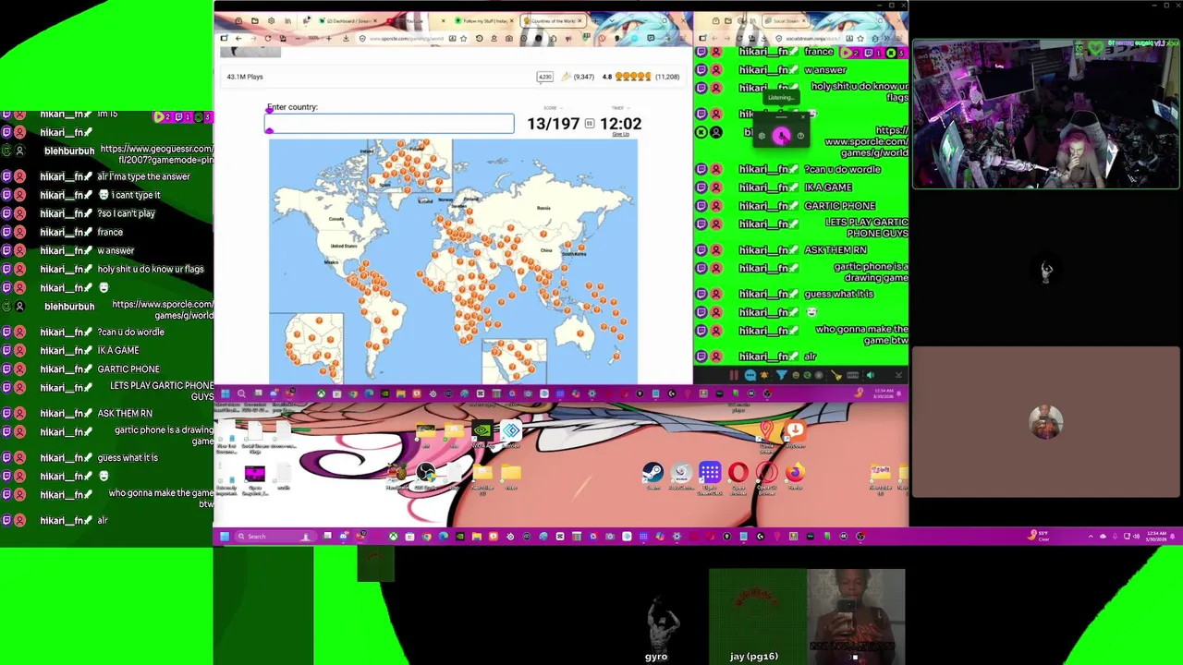
Task: Clear chat with the broom icon
Action: pyautogui.click(x=836, y=375)
